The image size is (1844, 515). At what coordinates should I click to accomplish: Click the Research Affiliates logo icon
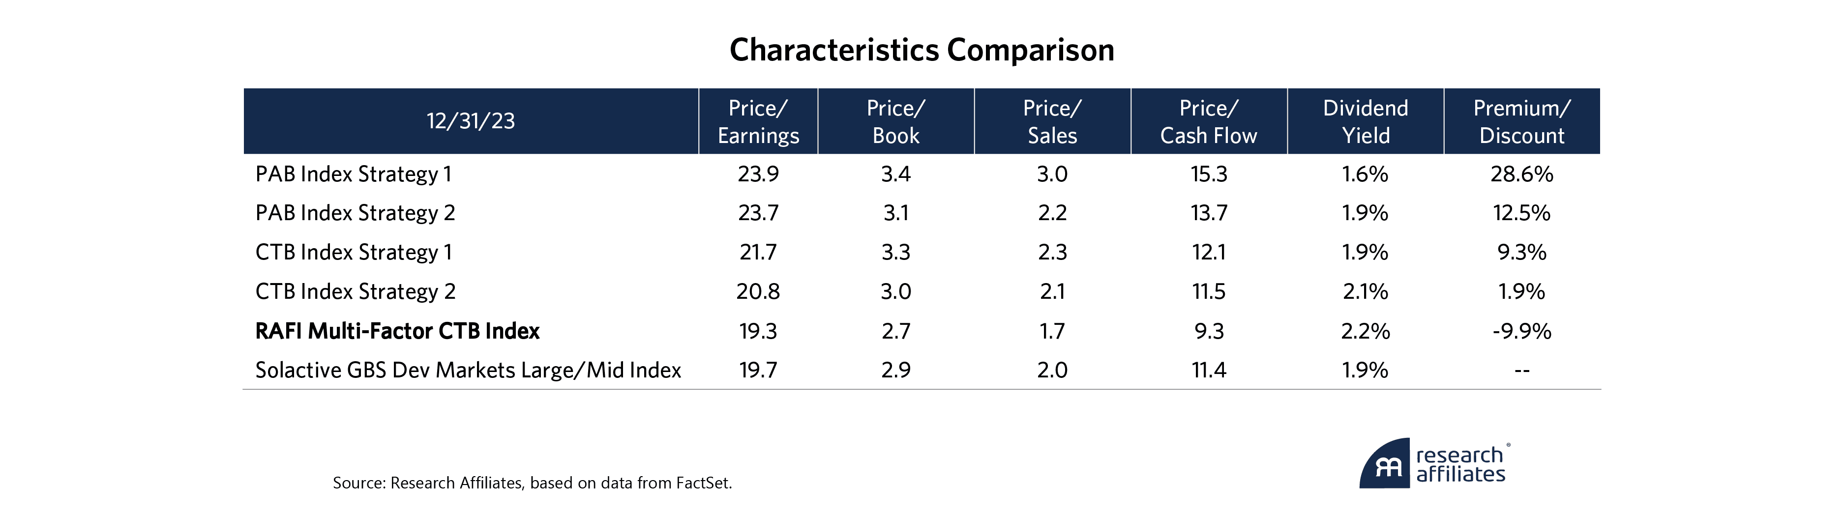[1384, 464]
